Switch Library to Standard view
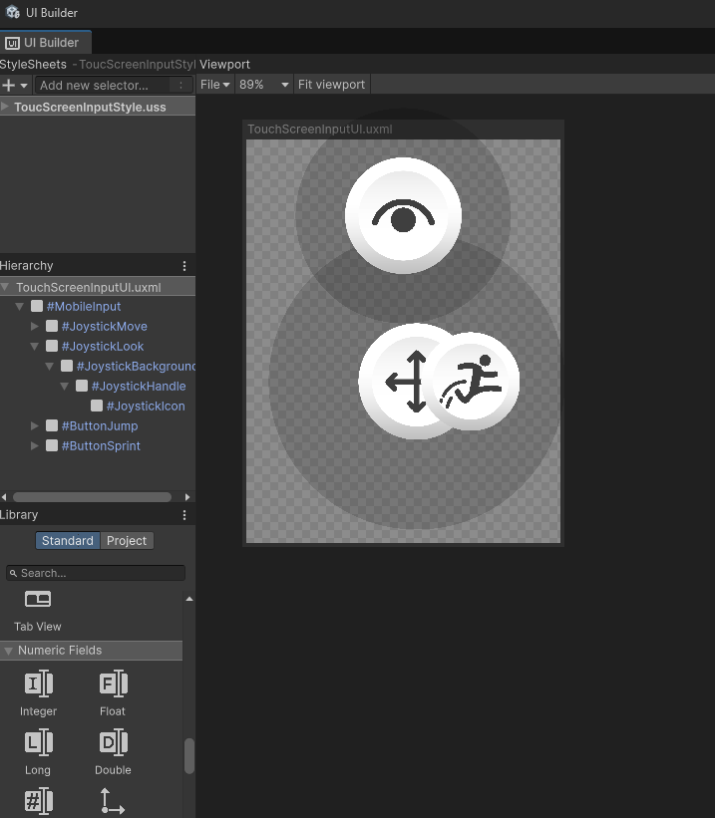 68,541
